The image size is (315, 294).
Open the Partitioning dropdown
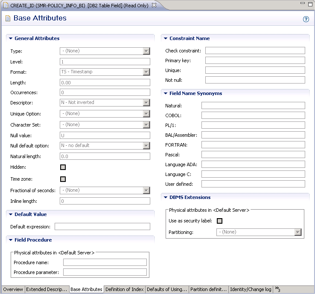click(x=298, y=232)
